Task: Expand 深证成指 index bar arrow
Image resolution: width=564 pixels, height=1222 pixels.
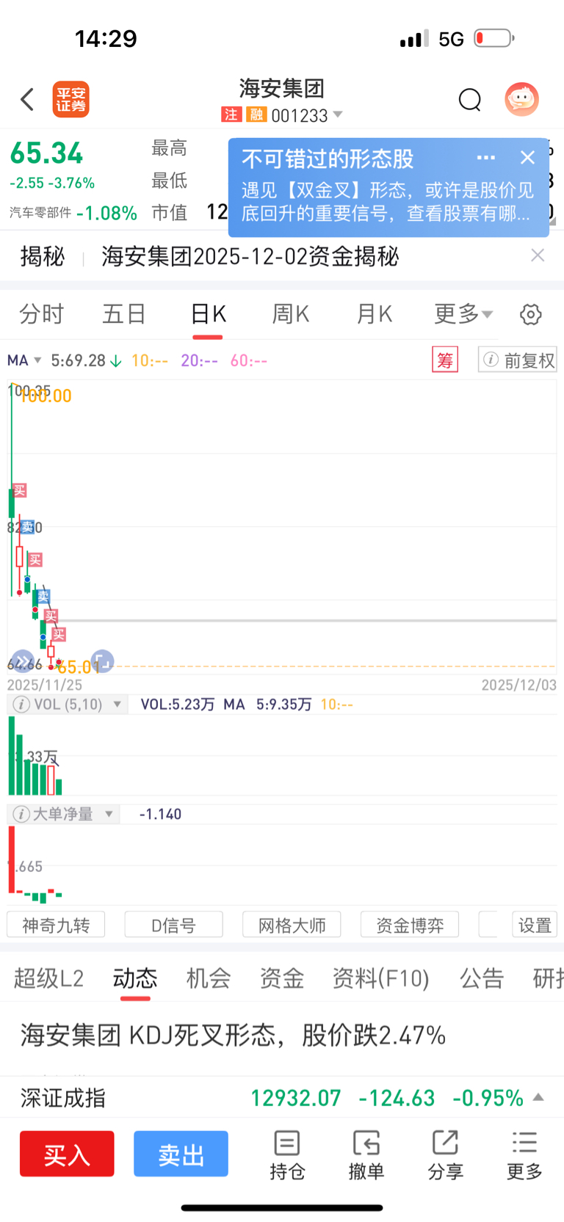Action: pos(538,1098)
